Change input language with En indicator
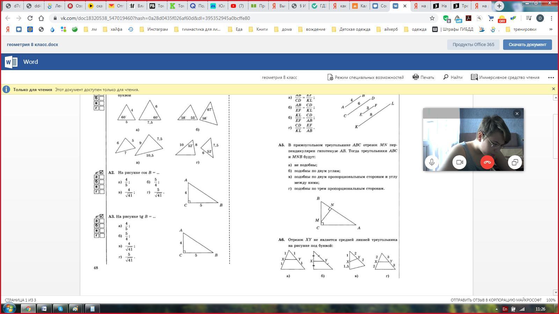The height and width of the screenshot is (314, 559). pyautogui.click(x=505, y=309)
